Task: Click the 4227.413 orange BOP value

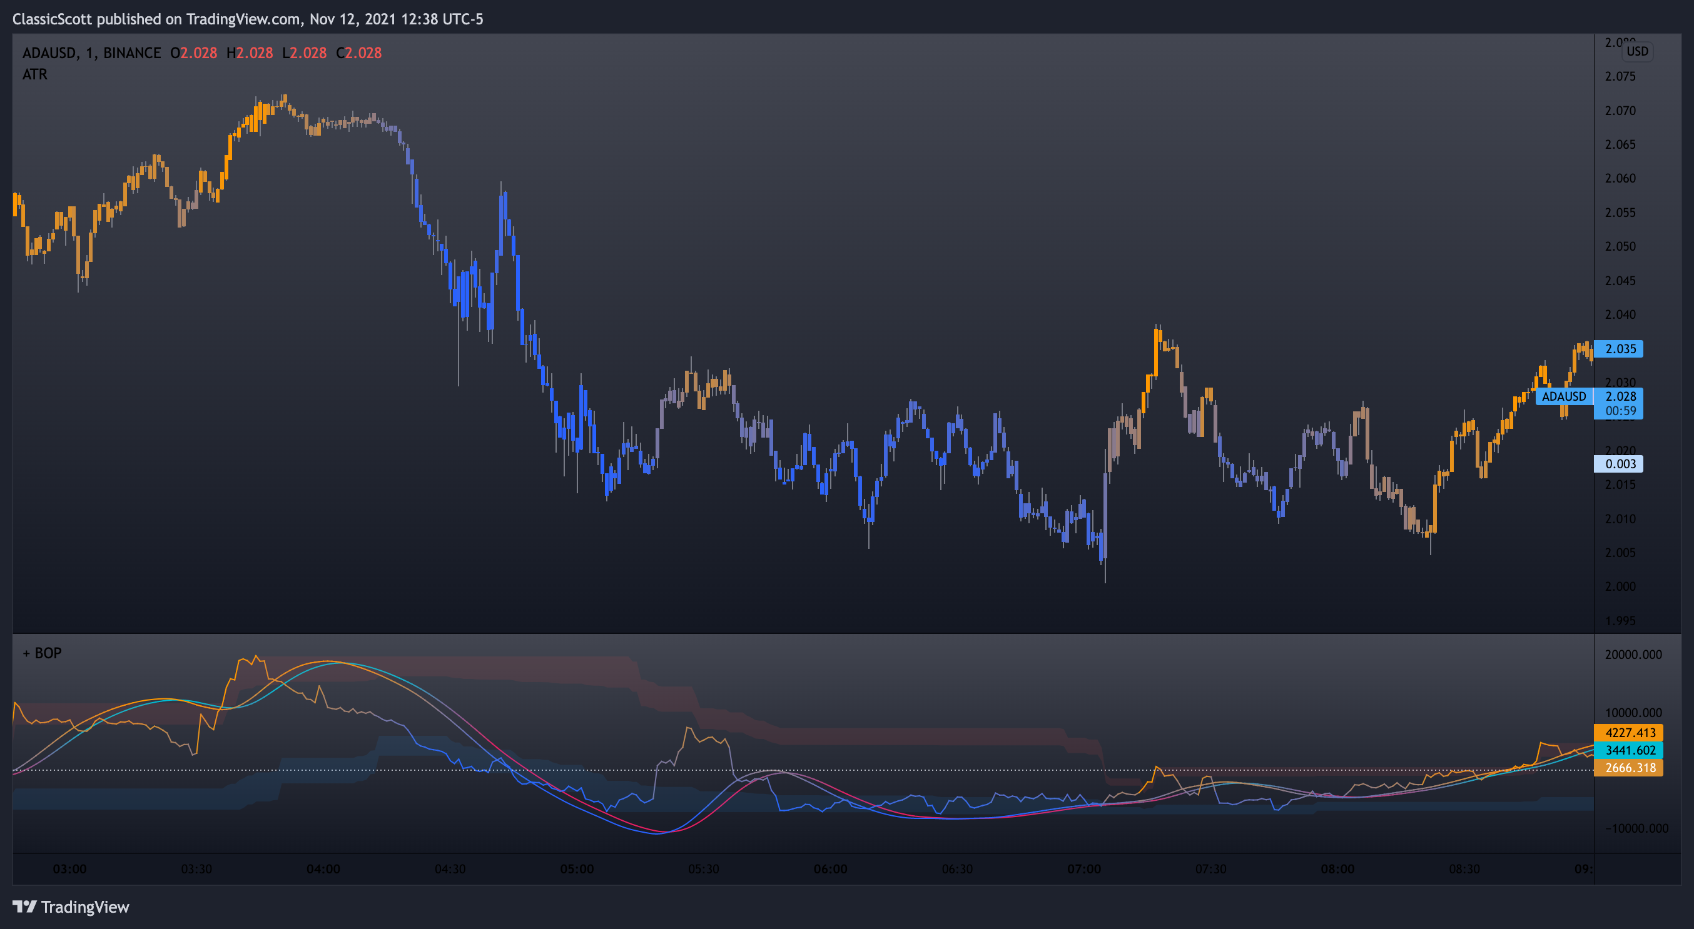Action: point(1628,733)
